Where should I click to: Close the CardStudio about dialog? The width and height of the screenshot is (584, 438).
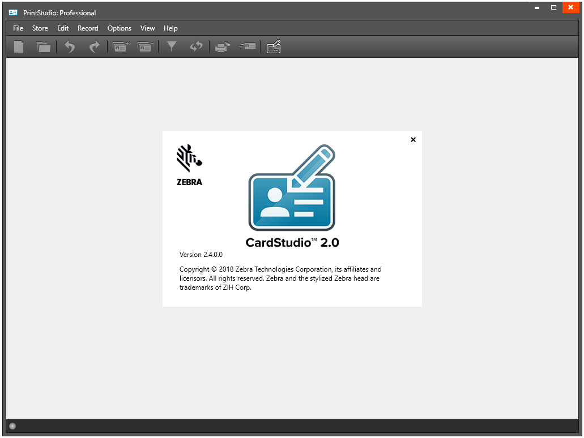point(413,140)
